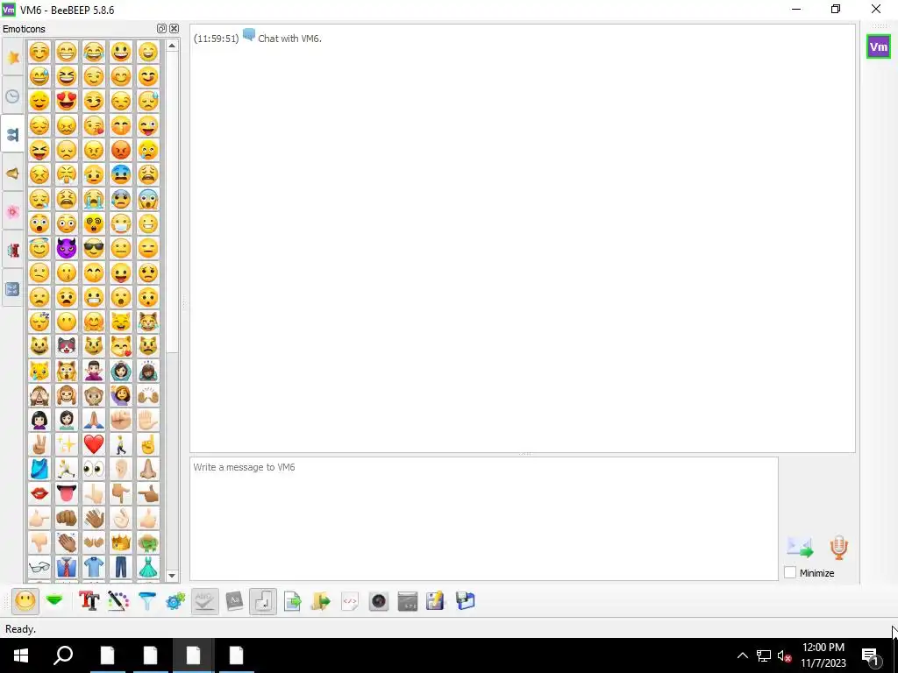Click the double floppy disks icon
The width and height of the screenshot is (898, 673).
tap(465, 601)
